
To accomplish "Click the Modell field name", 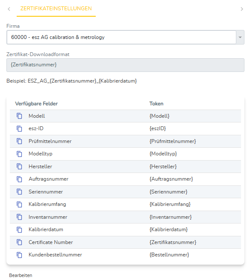I will [37, 116].
